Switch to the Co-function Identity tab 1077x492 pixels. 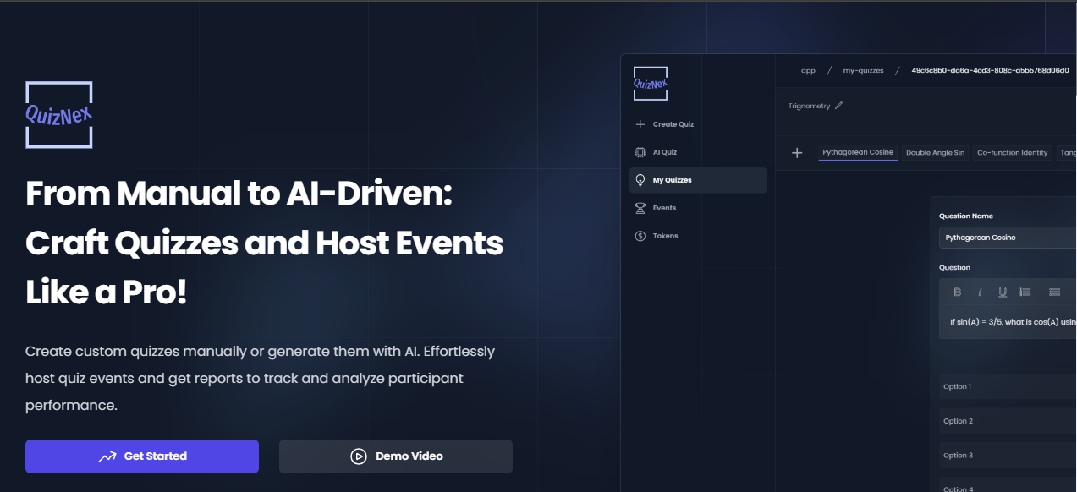(x=1012, y=153)
